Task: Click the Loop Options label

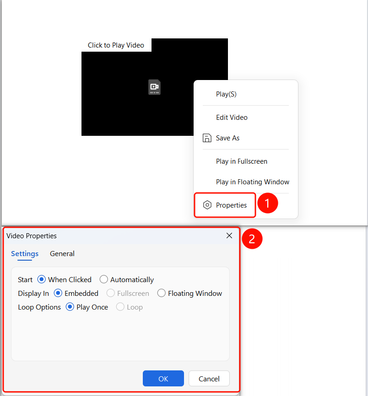Action: [x=39, y=307]
